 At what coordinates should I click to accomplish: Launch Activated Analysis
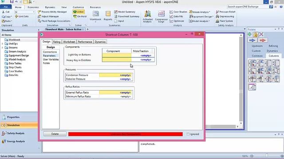tap(148, 17)
